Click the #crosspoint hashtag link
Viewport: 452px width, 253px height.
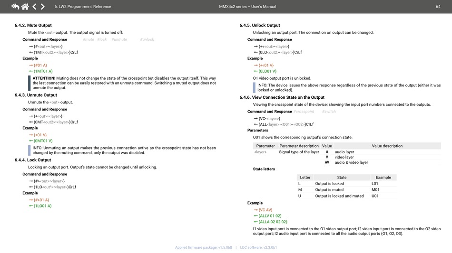(x=304, y=112)
